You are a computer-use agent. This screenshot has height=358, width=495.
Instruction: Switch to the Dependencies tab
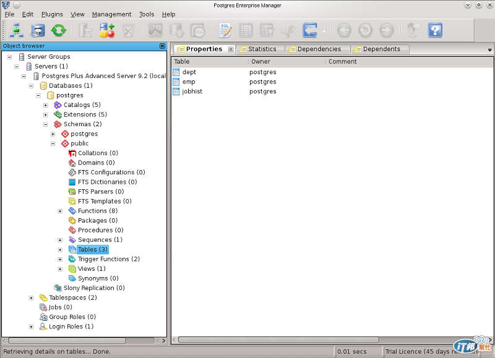[x=317, y=49]
